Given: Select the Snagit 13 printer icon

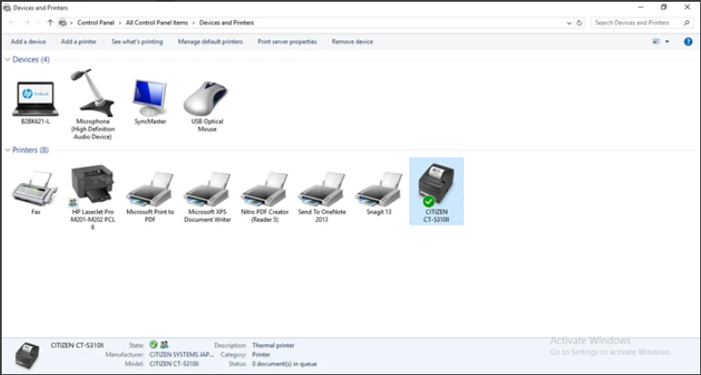Looking at the screenshot, I should point(378,189).
